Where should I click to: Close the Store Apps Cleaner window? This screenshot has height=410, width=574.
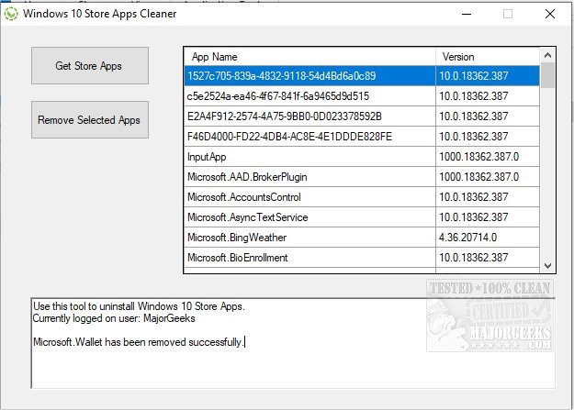pyautogui.click(x=550, y=14)
